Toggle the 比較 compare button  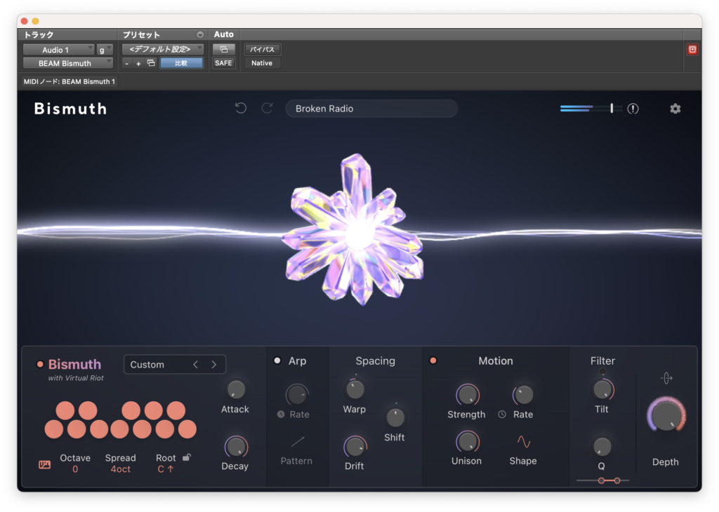(181, 63)
